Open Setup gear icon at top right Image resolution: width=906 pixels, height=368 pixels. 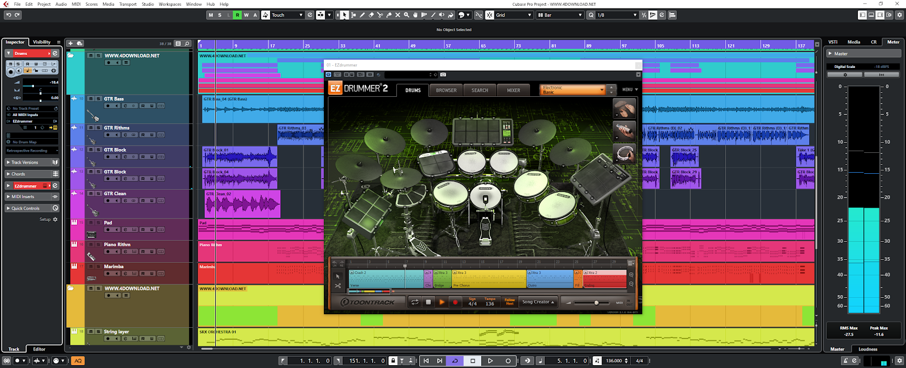click(900, 15)
